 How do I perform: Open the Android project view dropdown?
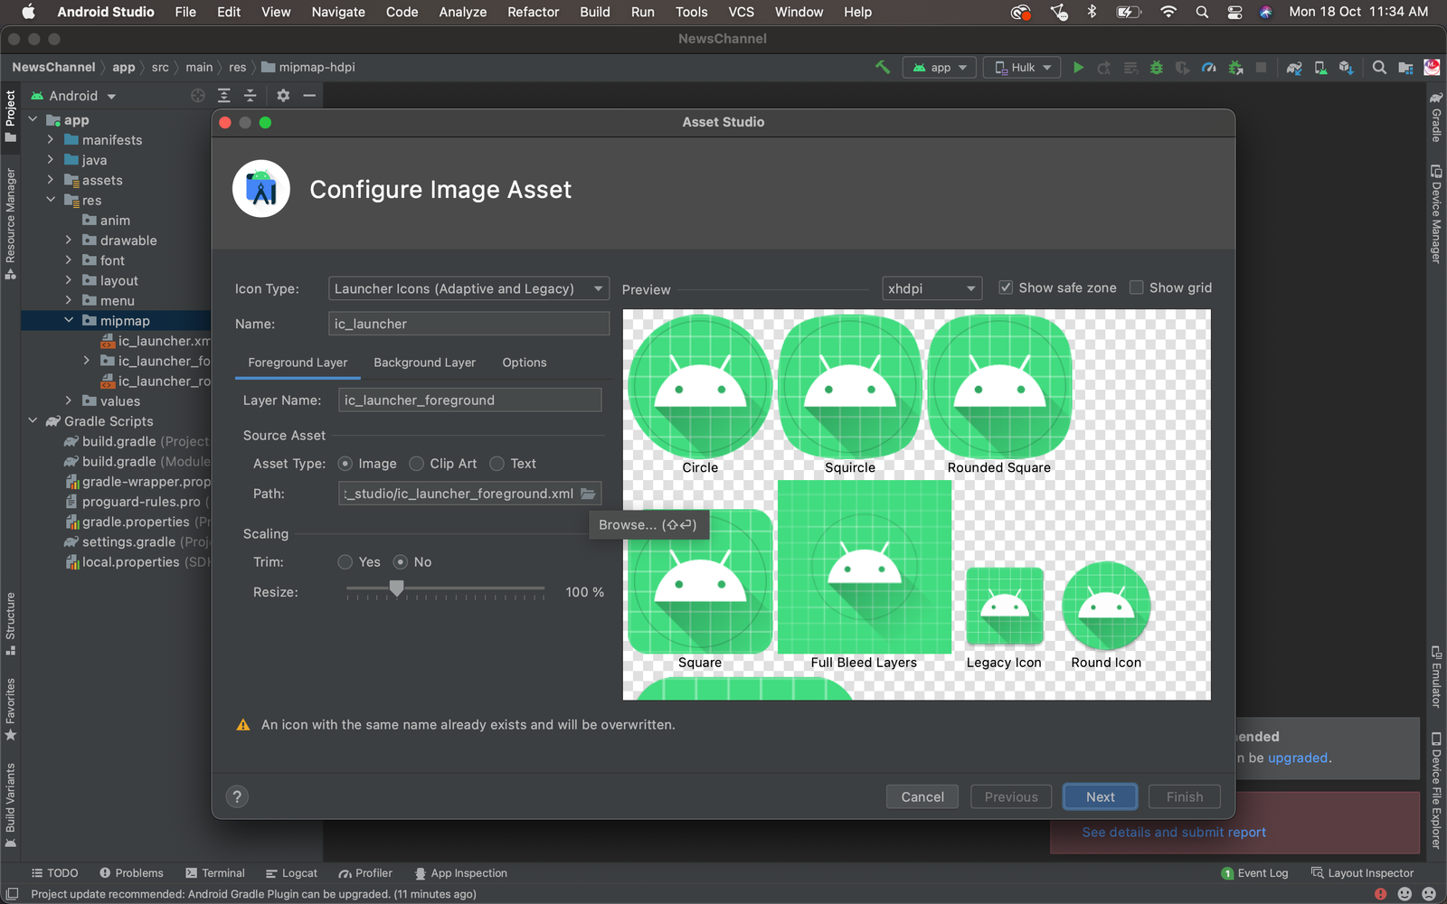74,96
